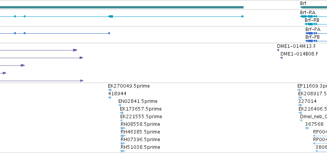
Task: Click the thick exon block on the light-blue transcript
Action: [x=111, y=16]
